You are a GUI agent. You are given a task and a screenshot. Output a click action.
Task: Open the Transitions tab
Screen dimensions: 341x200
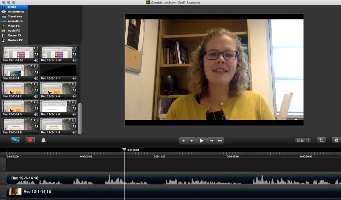tap(14, 16)
